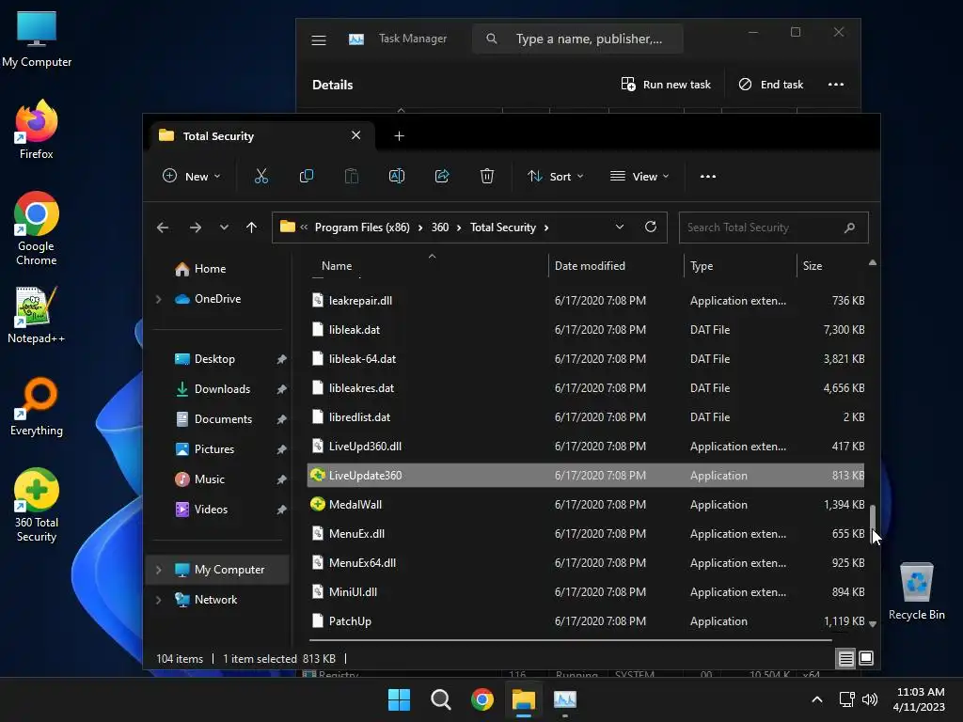Go back with the Back arrow

click(x=163, y=228)
